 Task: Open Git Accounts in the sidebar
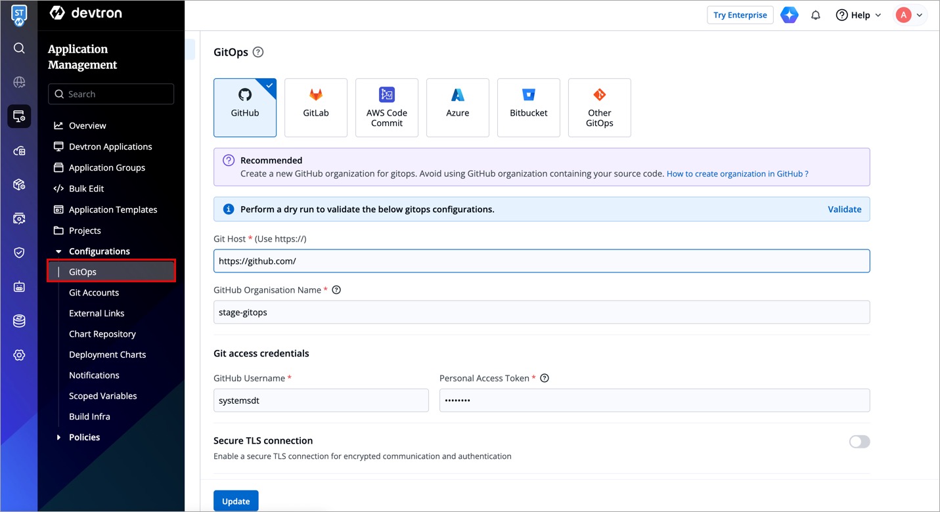[94, 293]
